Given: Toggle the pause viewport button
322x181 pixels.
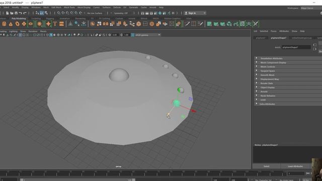Looking at the screenshot, I should [x=173, y=13].
